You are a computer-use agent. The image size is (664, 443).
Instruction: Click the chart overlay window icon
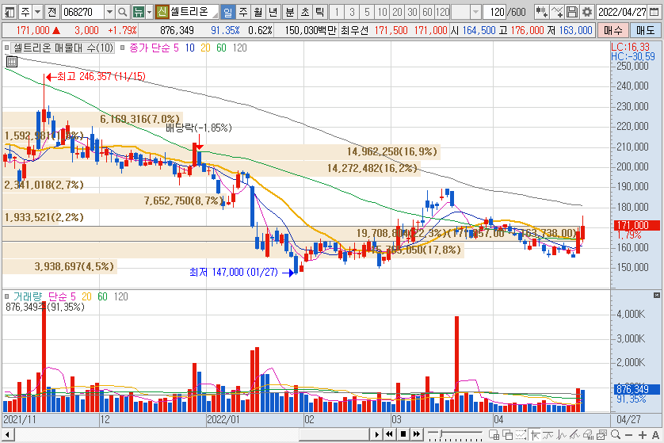(x=601, y=434)
